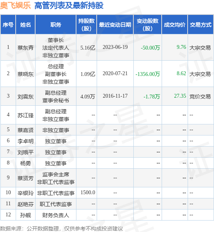Select the 职务 column header

[56, 24]
